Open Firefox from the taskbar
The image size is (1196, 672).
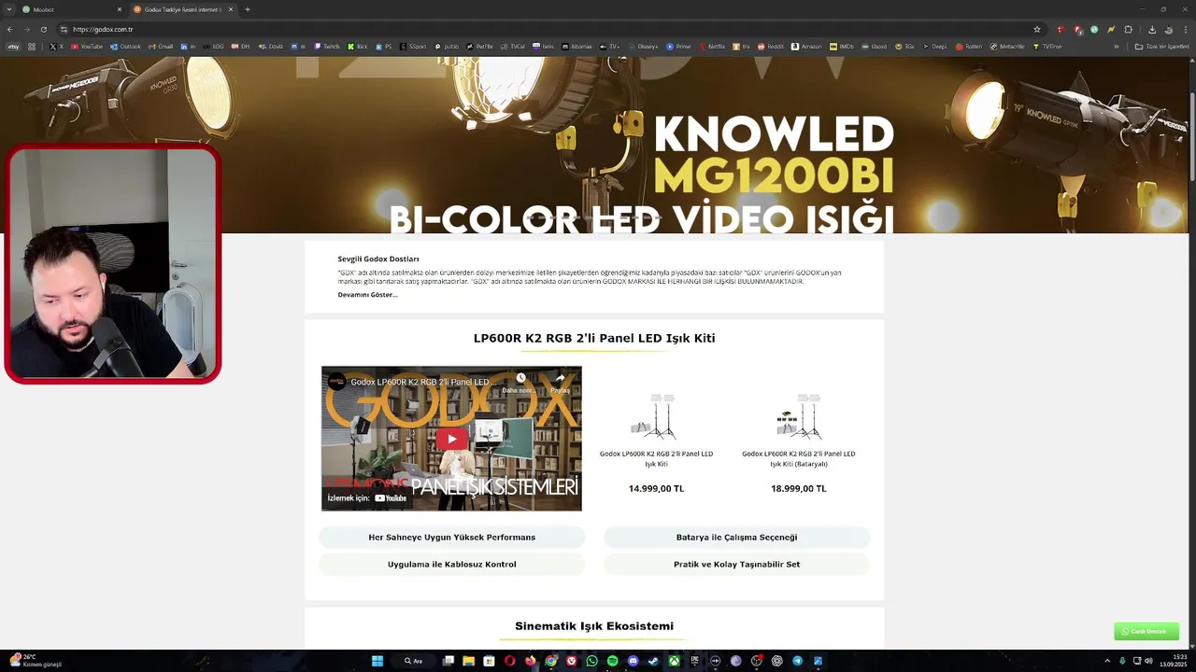(531, 661)
